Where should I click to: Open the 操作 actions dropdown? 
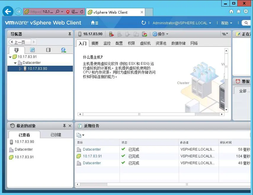tap(161, 34)
